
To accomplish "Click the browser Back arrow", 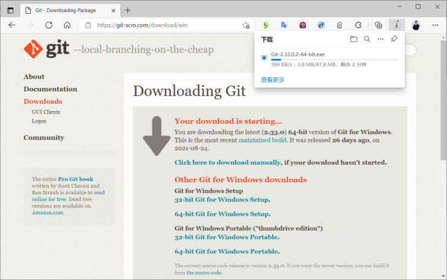I will click(12, 25).
